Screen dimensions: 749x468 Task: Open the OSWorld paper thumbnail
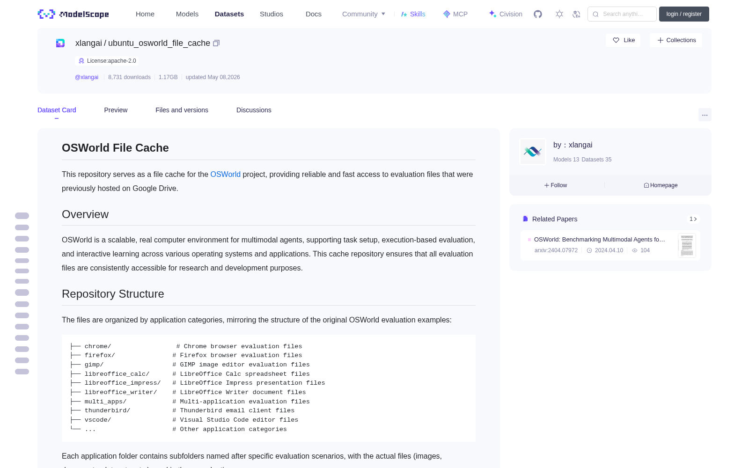687,245
